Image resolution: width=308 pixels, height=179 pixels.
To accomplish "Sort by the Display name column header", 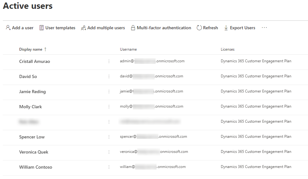I will point(31,49).
